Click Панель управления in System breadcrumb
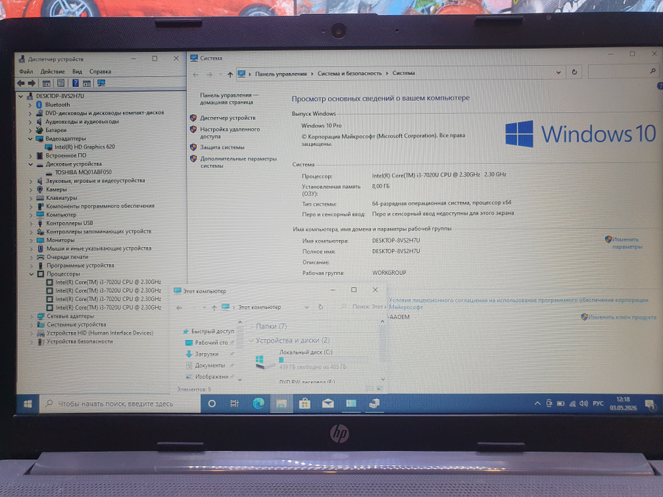 [x=280, y=74]
